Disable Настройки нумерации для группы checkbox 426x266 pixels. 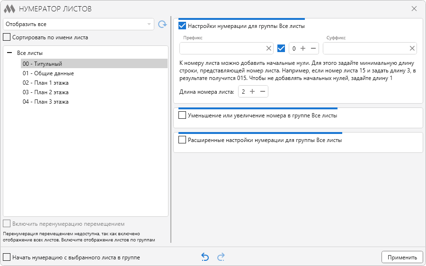(x=182, y=26)
